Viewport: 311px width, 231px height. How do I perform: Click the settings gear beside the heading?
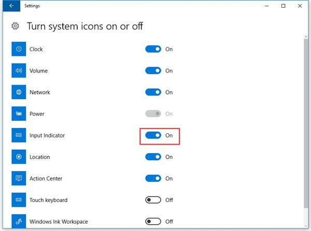click(x=15, y=26)
